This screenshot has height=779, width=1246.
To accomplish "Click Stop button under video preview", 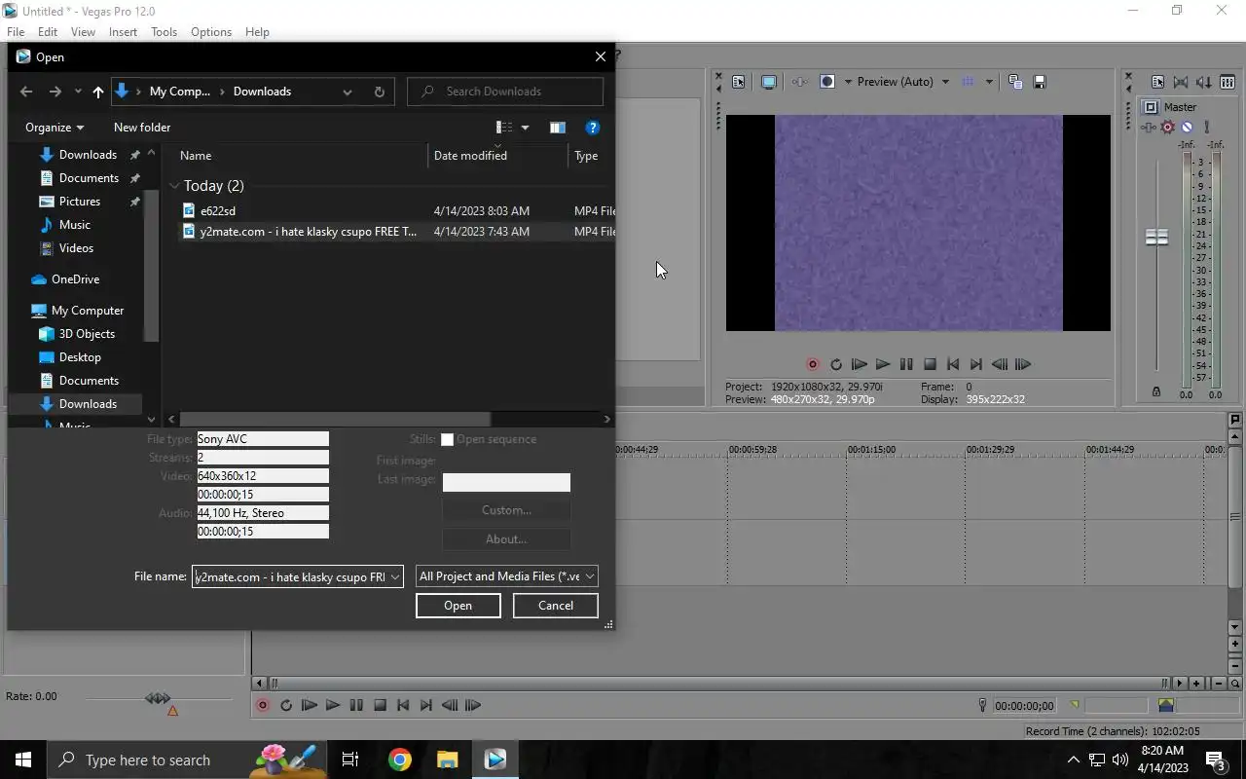I will click(930, 364).
